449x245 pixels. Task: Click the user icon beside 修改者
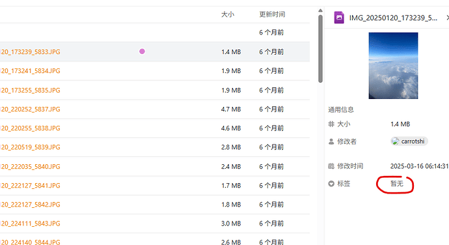(x=331, y=141)
